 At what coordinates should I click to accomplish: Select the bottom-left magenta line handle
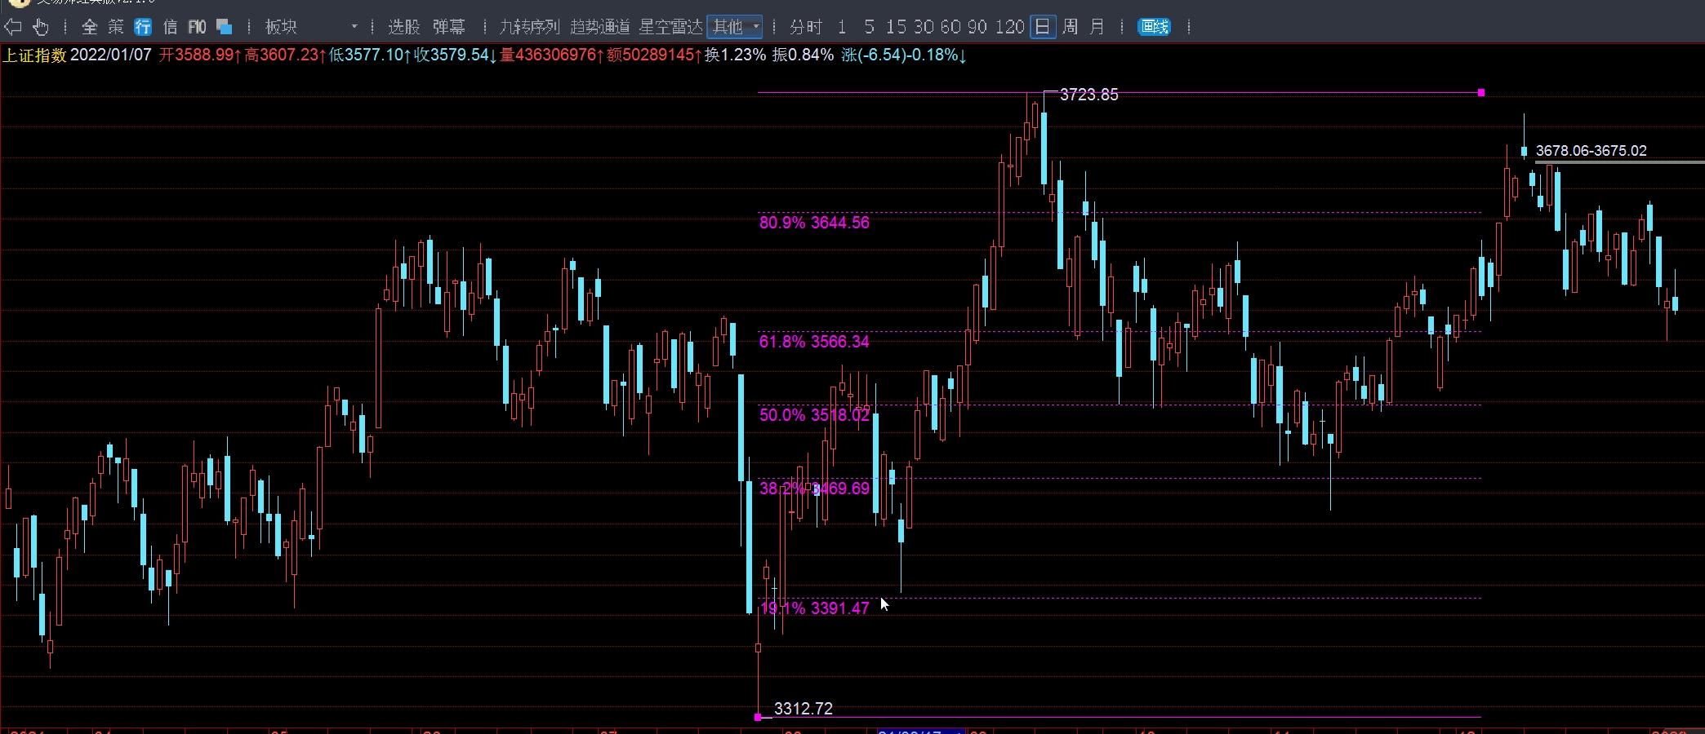point(758,717)
